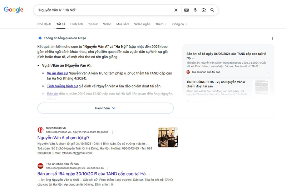Click the courtroom thumbnail image of tapchitoaan result

pyautogui.click(x=168, y=137)
